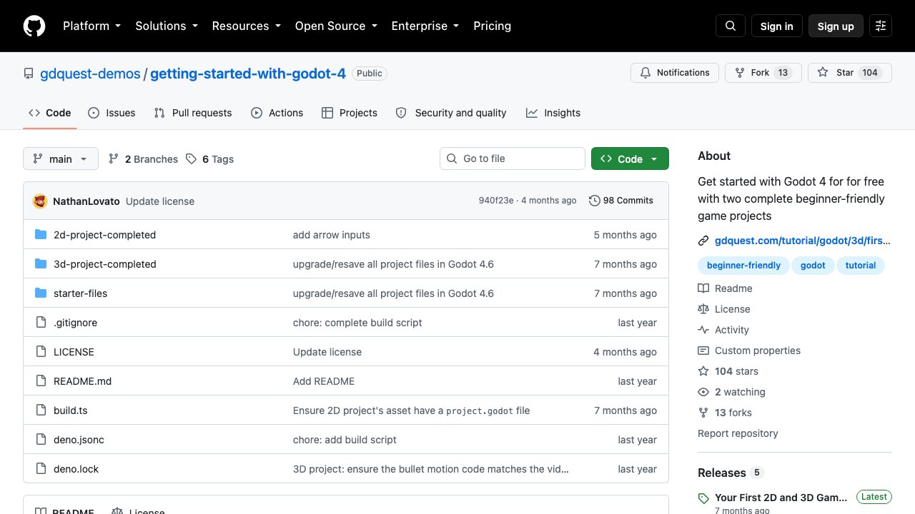This screenshot has width=915, height=514.
Task: Click the .gitignore file icon
Action: coord(41,323)
